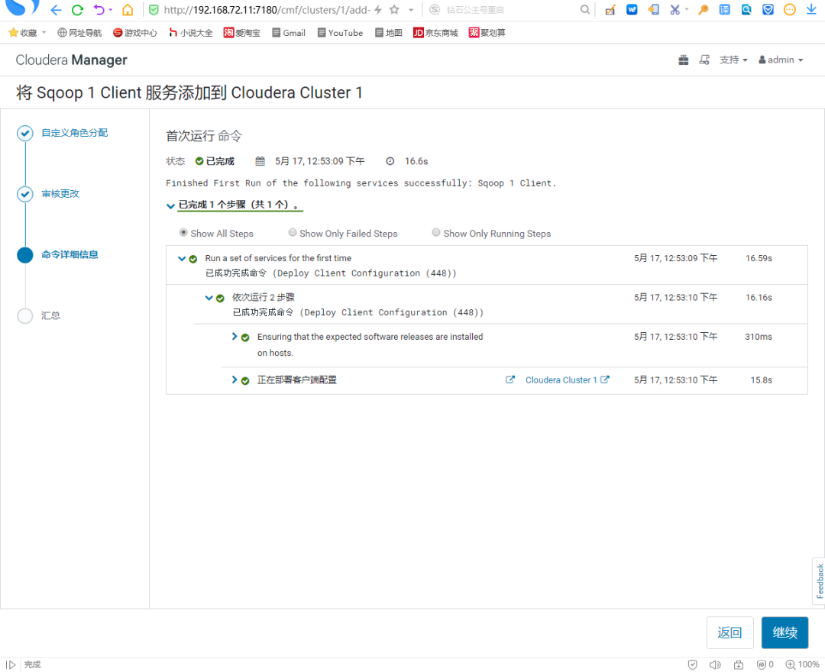Open the 地图 bookmark
Image resolution: width=825 pixels, height=672 pixels.
pyautogui.click(x=389, y=33)
